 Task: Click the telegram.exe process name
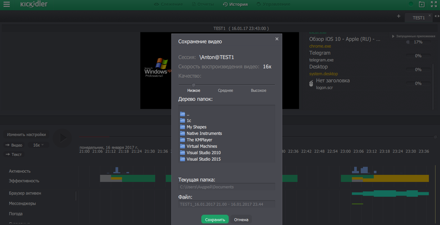pos(321,60)
